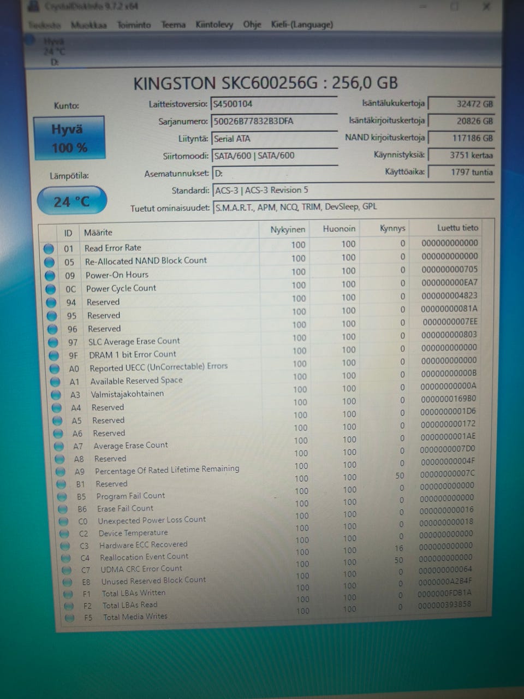Screen dimensions: 524x699
Task: Click the drive title KINGSTON SKC600256G : 256,0 GB
Action: [x=265, y=83]
